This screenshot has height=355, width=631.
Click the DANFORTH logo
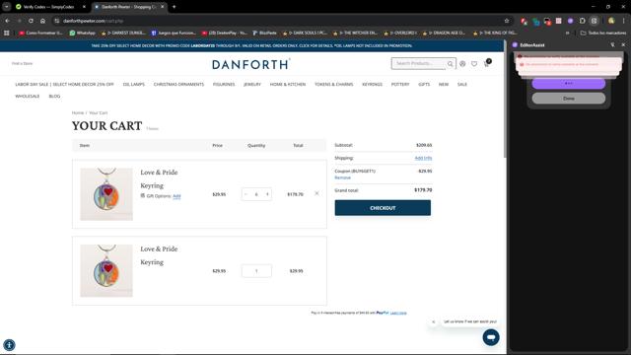tap(251, 64)
